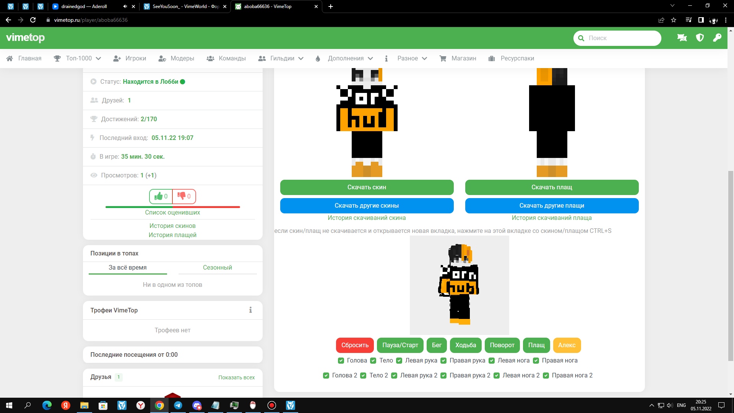Toggle the Левая рука checkbox

(399, 361)
